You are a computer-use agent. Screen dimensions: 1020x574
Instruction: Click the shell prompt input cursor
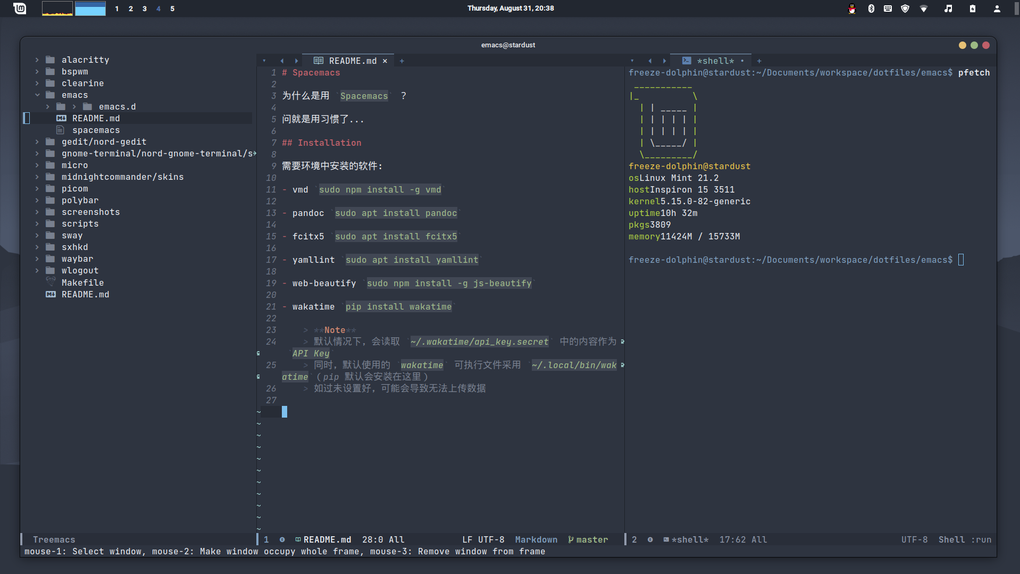click(x=961, y=260)
